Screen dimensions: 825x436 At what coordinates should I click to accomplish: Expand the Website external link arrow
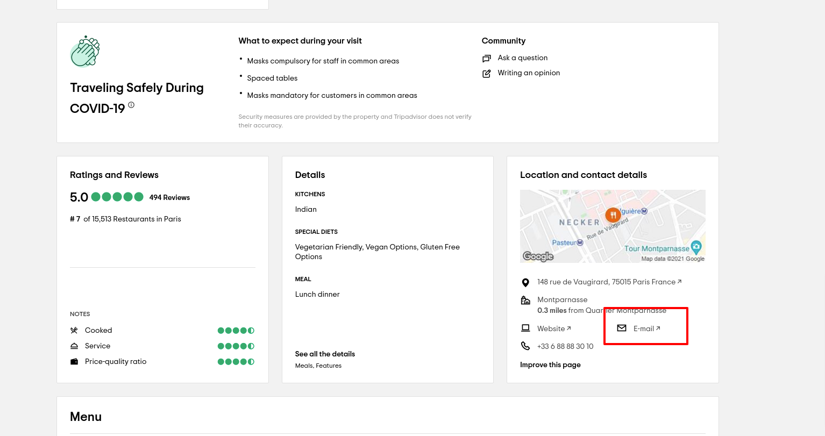(x=570, y=327)
